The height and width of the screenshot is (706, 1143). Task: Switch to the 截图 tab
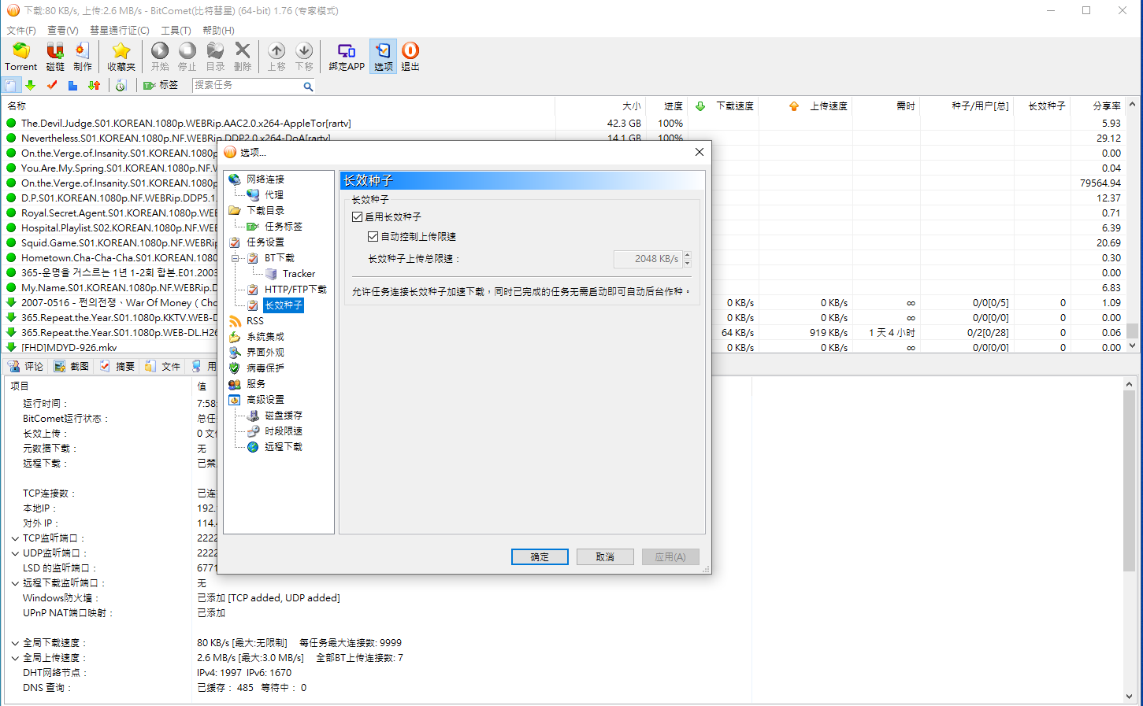(x=72, y=366)
